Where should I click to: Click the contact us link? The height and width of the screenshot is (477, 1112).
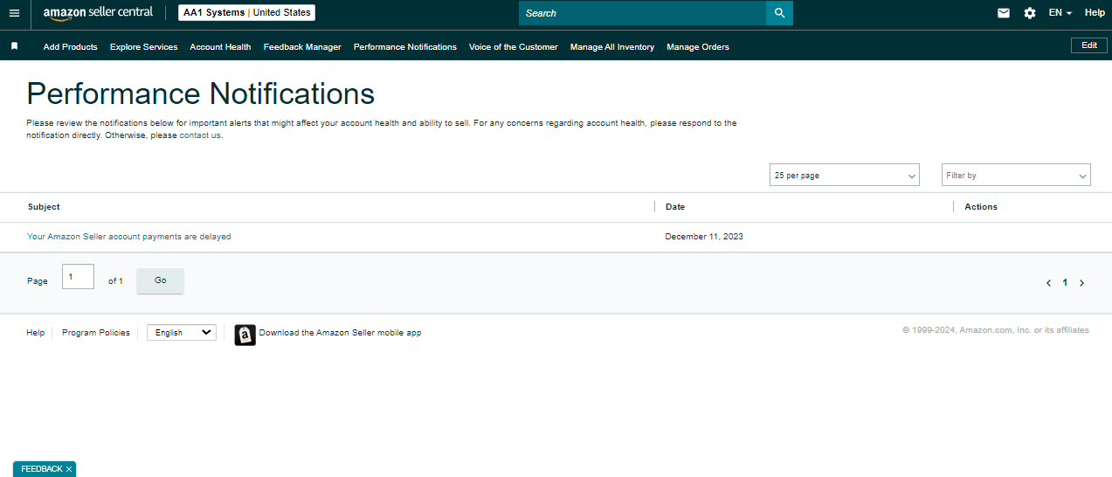[x=200, y=135]
